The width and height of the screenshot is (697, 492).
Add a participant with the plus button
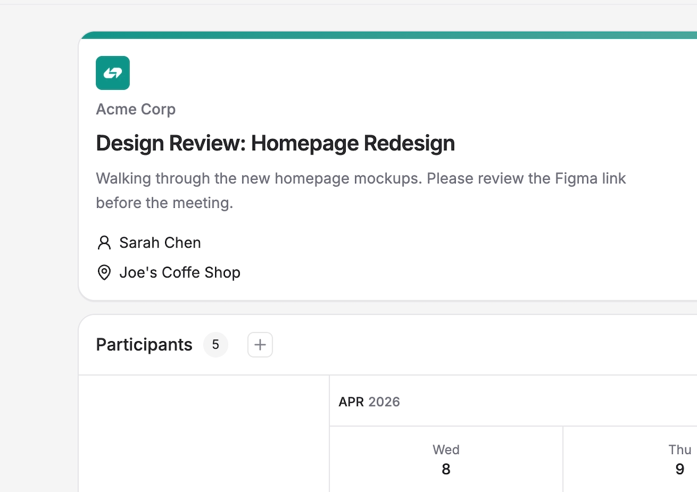pyautogui.click(x=260, y=345)
